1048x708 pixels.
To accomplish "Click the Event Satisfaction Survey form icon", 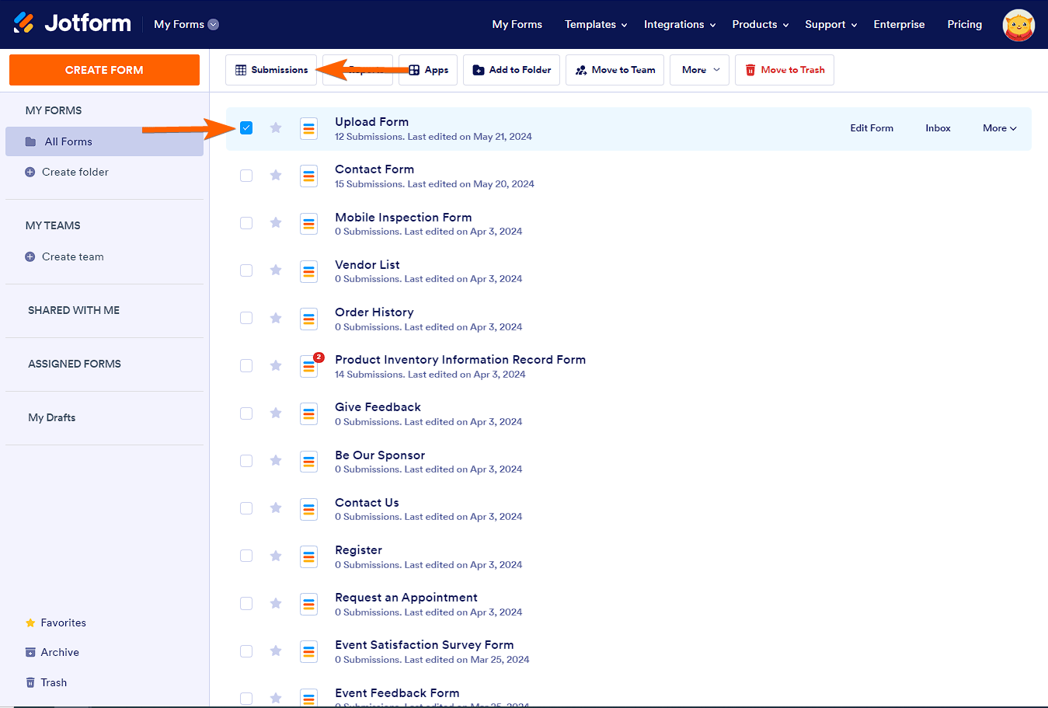I will tap(309, 651).
